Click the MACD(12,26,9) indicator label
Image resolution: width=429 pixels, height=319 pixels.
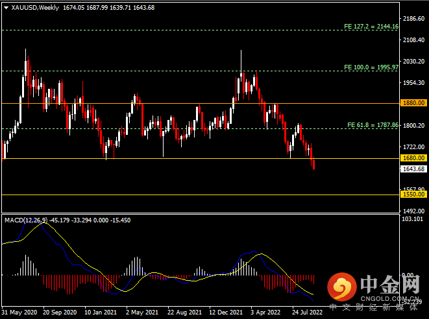coord(26,220)
